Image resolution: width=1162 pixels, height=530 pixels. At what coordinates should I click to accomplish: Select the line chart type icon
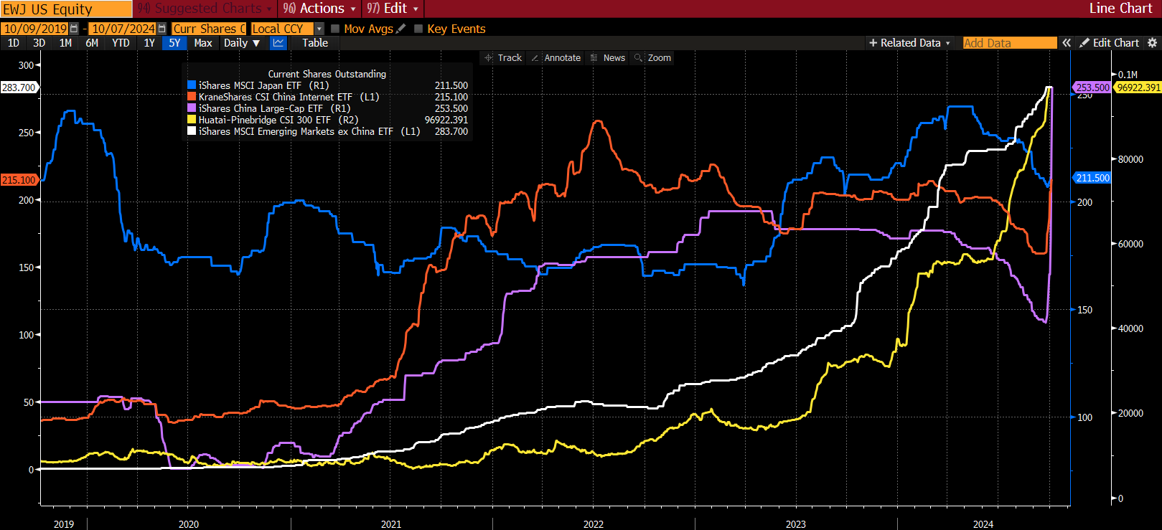(x=278, y=43)
